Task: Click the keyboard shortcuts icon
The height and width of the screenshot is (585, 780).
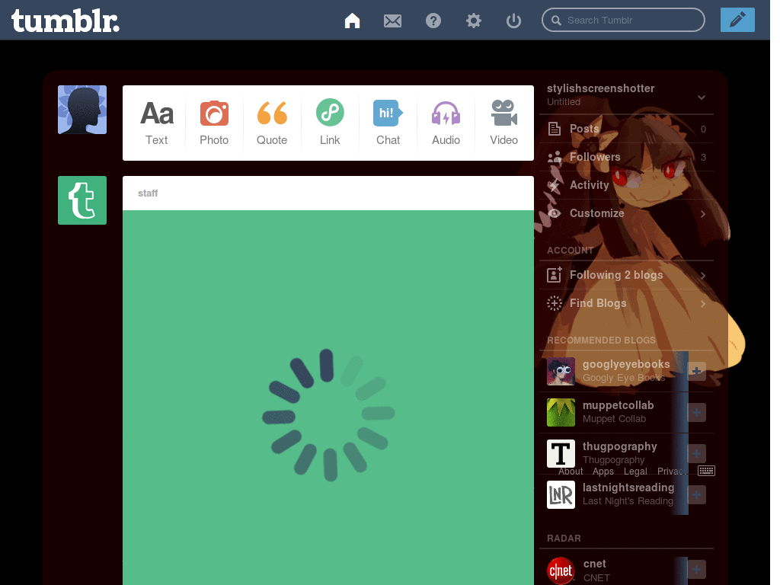Action: 706,471
